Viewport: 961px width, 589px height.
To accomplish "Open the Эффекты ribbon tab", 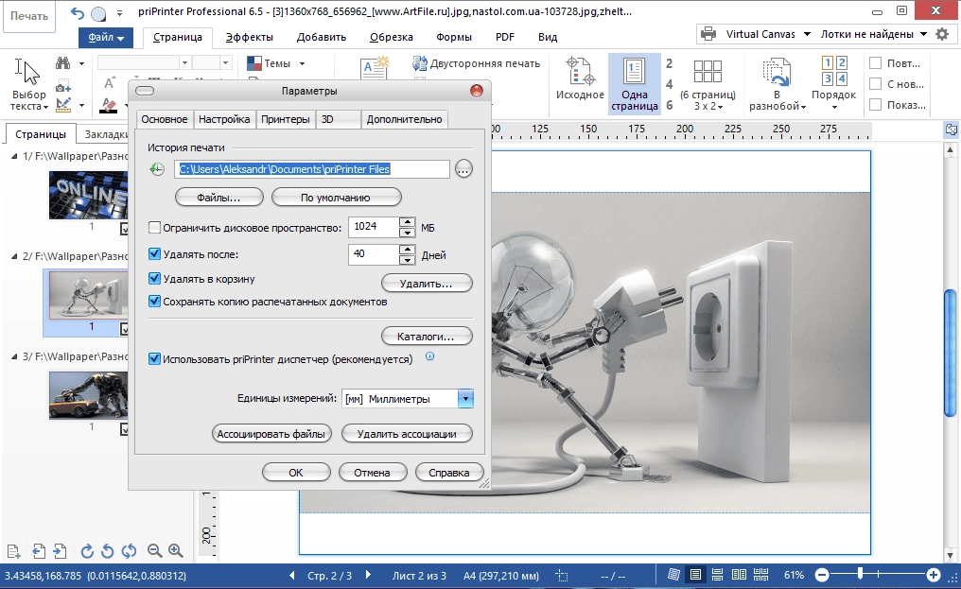I will point(250,38).
